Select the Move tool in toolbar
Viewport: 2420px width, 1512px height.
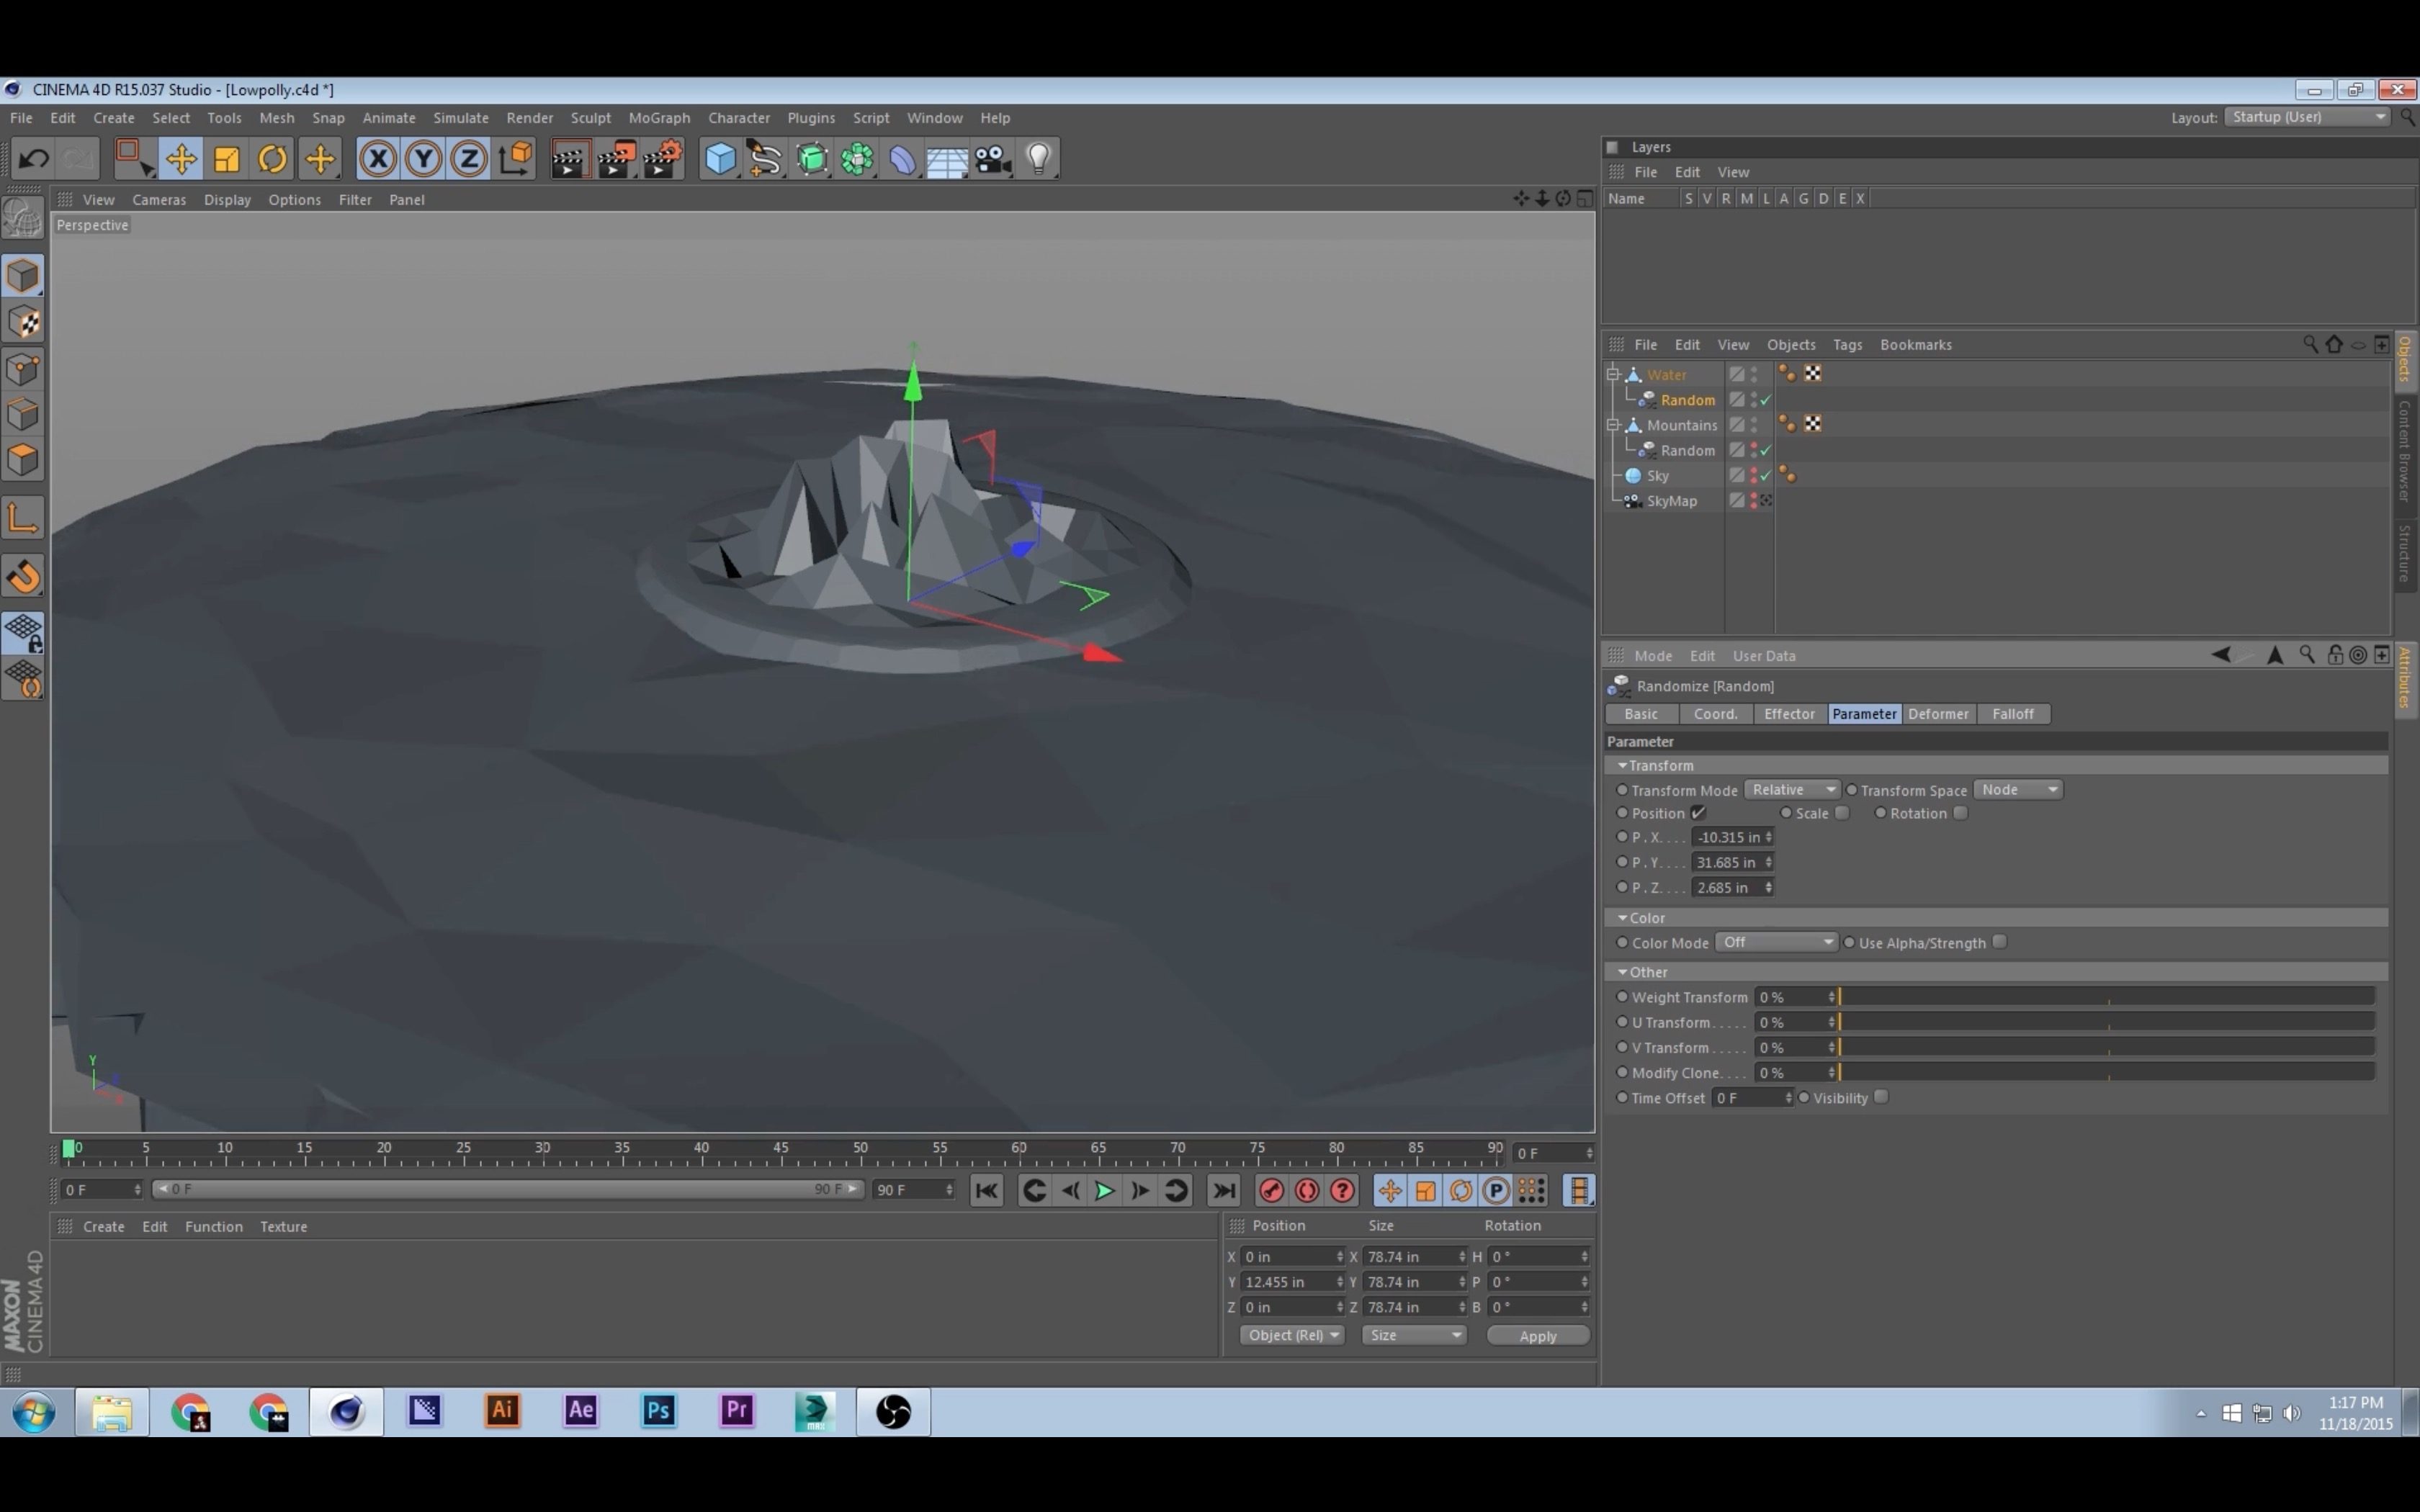(181, 159)
